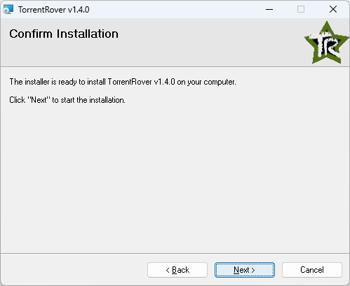This screenshot has height=286, width=350.
Task: Start the installation via Next >
Action: [245, 270]
